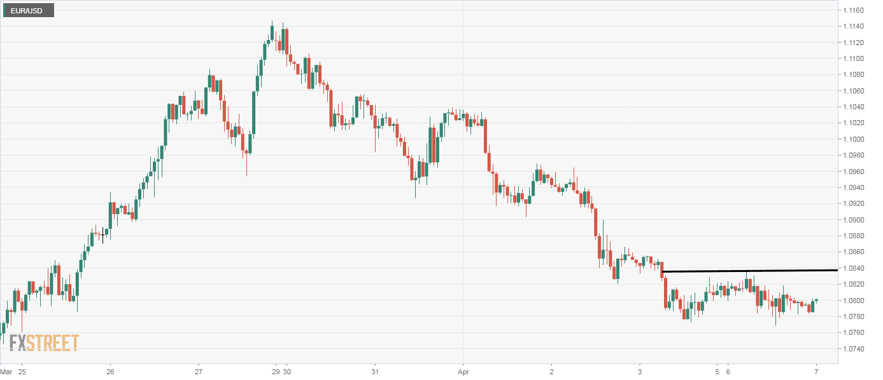Click the FXStreet watermark logo

[x=44, y=343]
